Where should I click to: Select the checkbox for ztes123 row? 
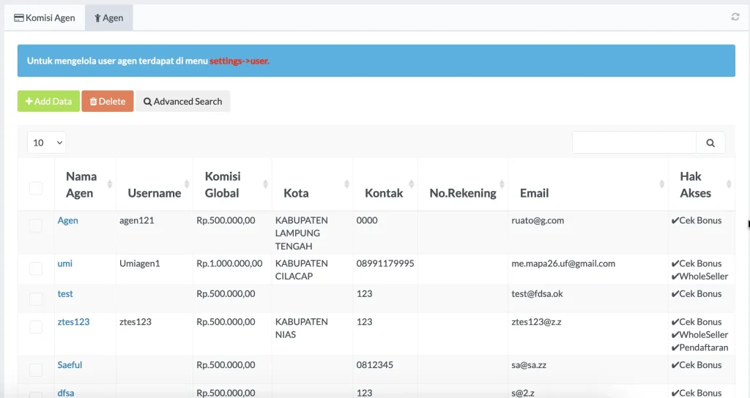tap(36, 327)
